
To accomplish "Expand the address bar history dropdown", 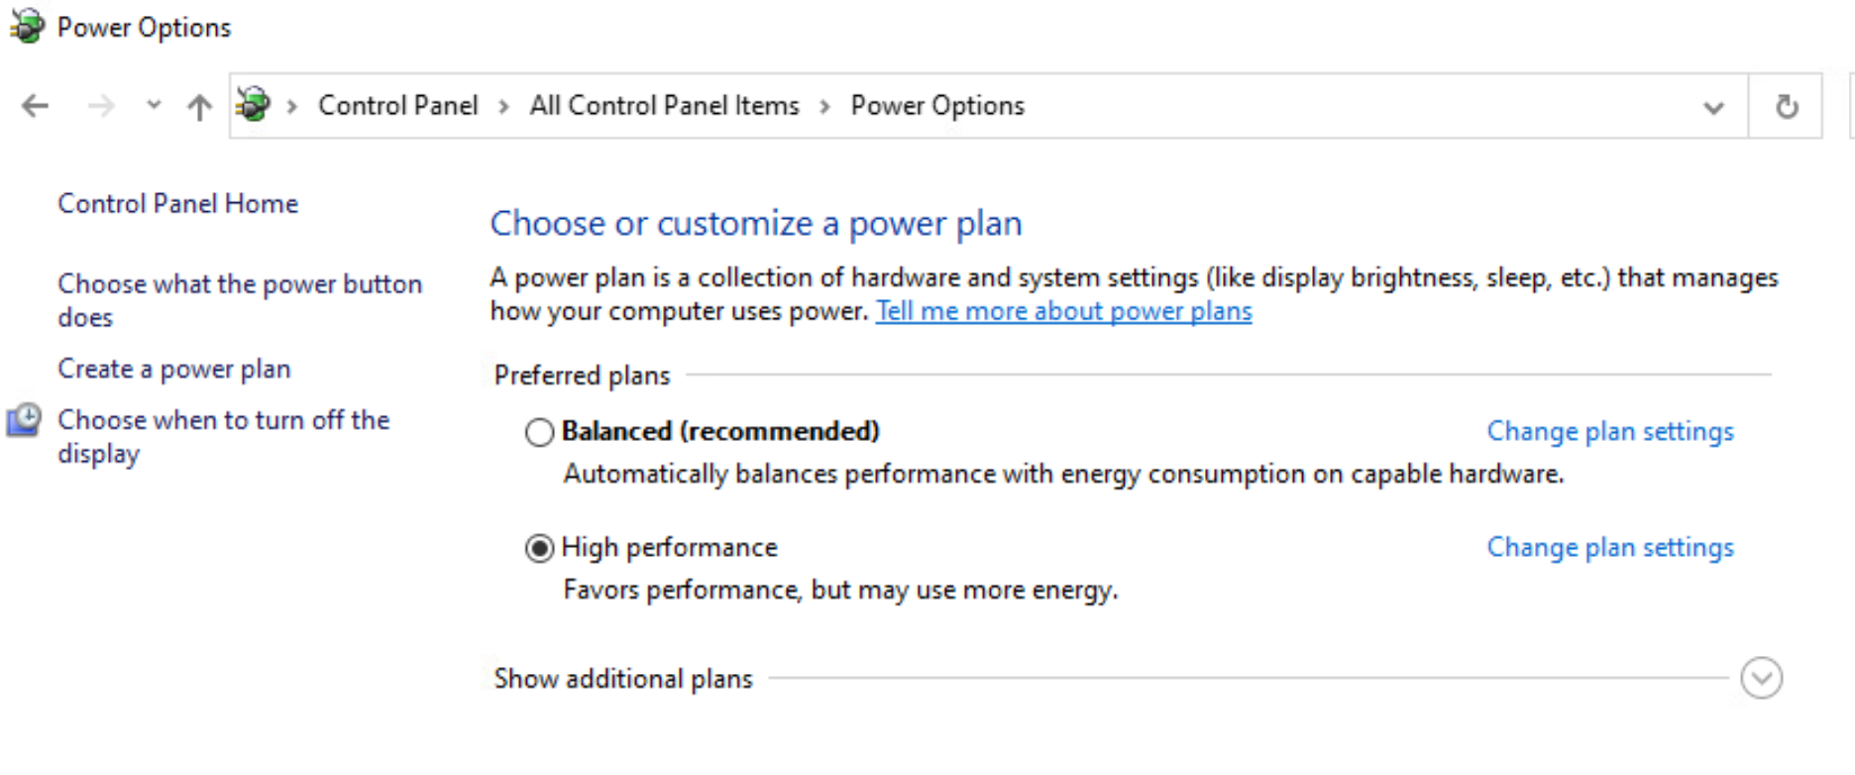I will pyautogui.click(x=1713, y=107).
